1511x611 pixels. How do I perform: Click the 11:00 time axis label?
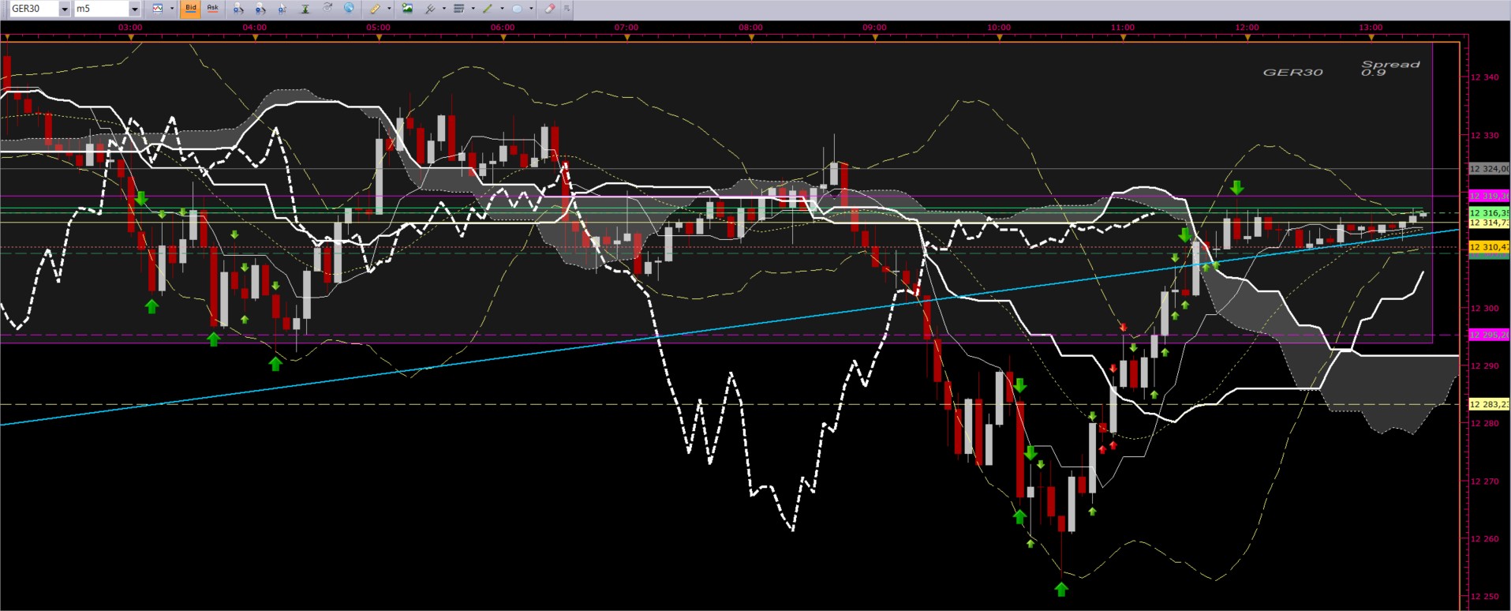pyautogui.click(x=1123, y=28)
